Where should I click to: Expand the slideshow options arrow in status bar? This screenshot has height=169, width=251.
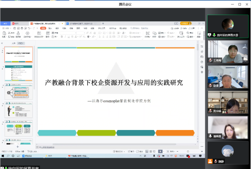click(x=164, y=151)
